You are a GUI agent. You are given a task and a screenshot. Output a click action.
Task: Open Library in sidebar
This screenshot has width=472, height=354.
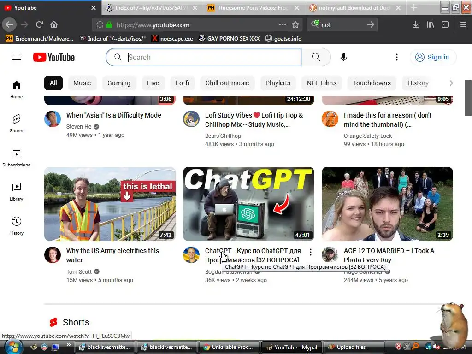pyautogui.click(x=17, y=192)
